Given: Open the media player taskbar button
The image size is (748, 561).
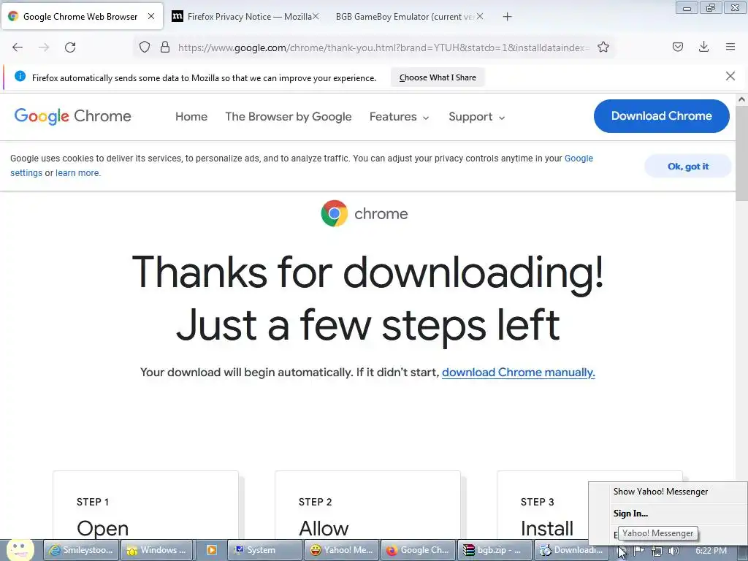Looking at the screenshot, I should tap(211, 550).
